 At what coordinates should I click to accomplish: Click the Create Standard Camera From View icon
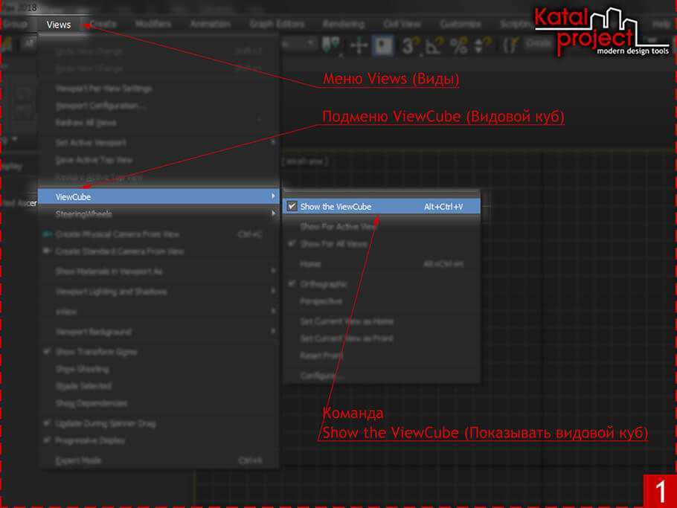(48, 251)
